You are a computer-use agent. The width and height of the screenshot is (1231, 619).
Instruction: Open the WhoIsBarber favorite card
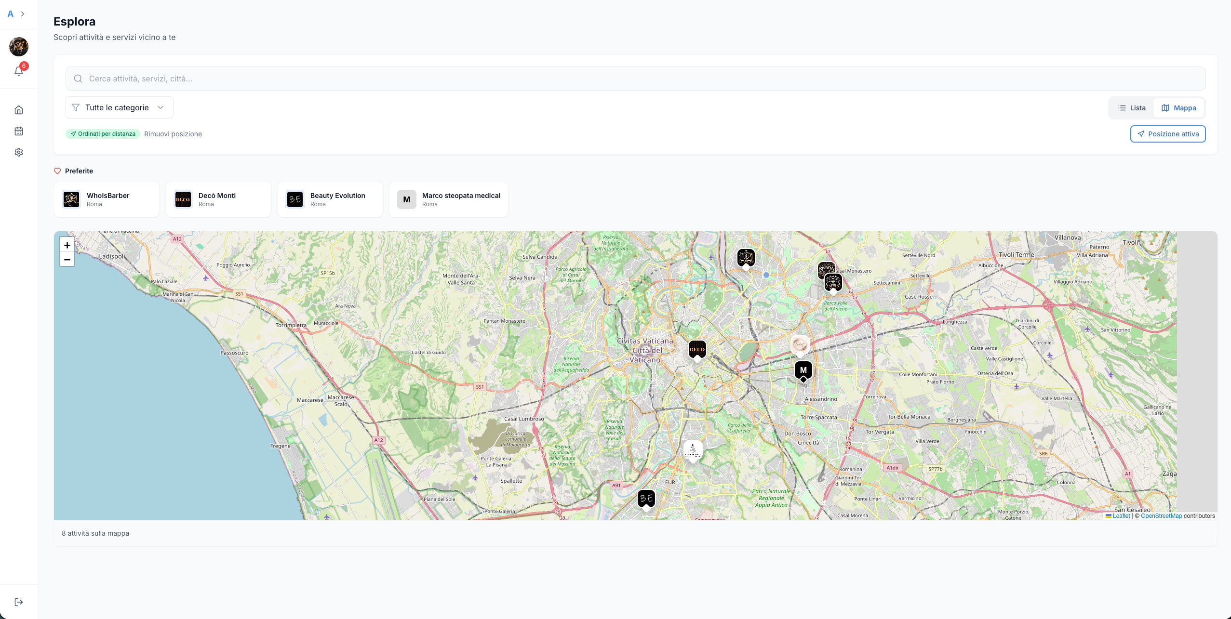pos(106,199)
